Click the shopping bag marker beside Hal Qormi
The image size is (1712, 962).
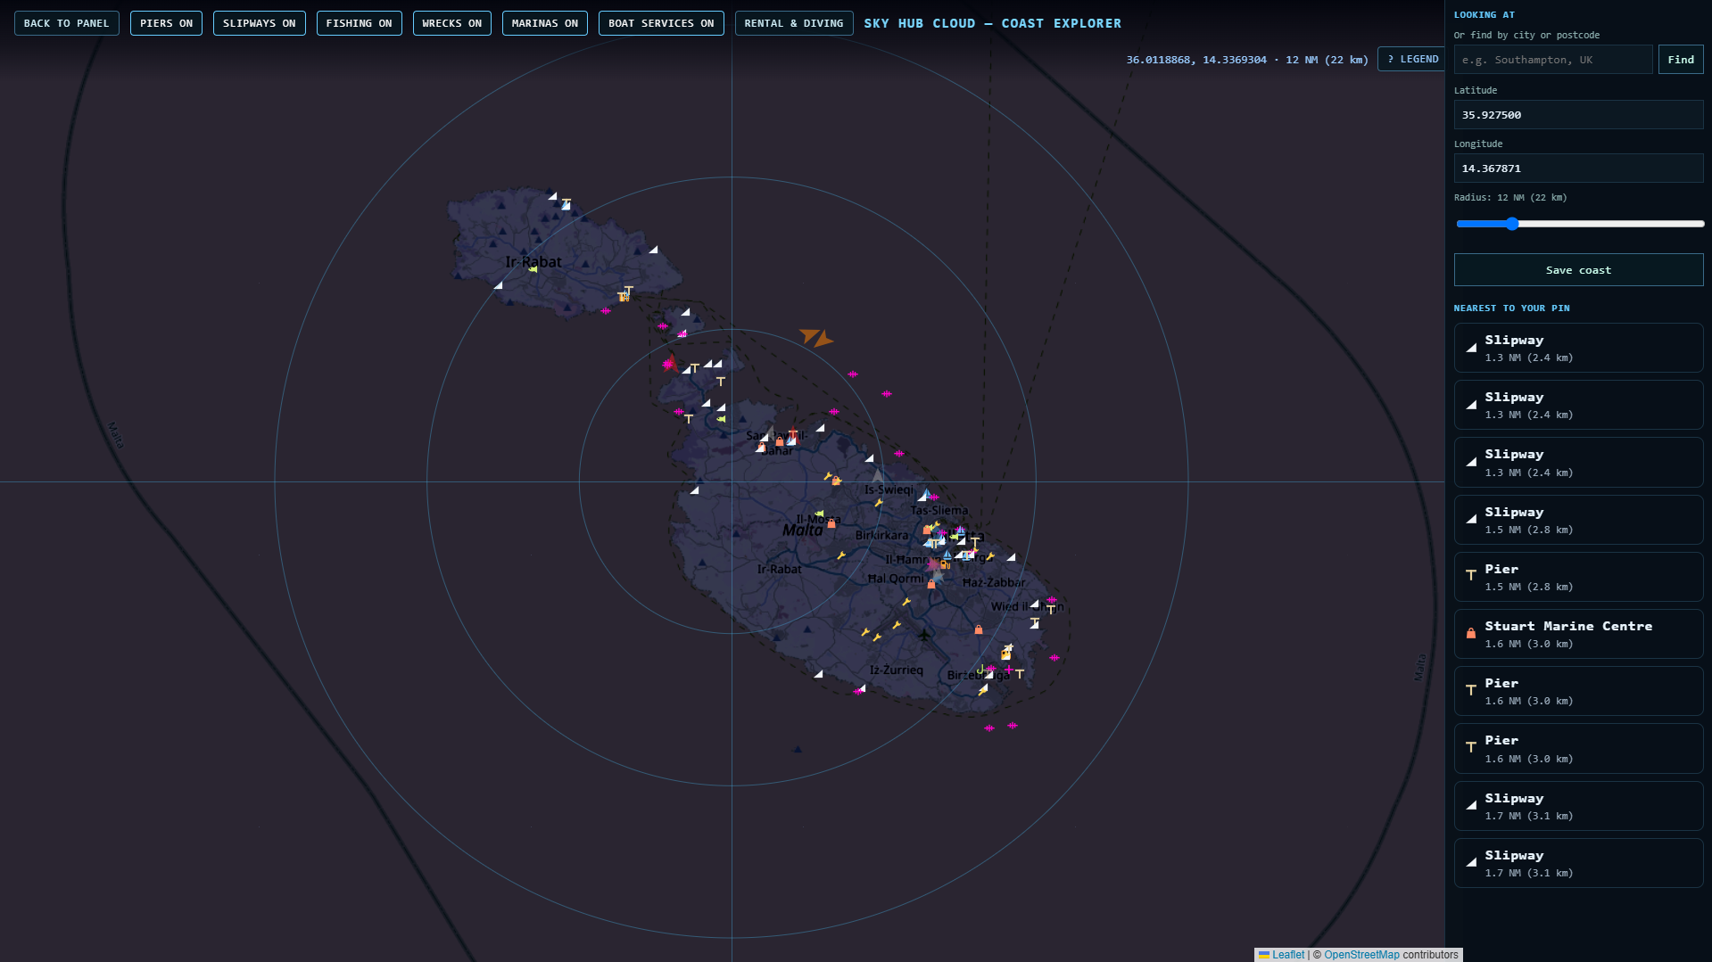[x=931, y=584]
